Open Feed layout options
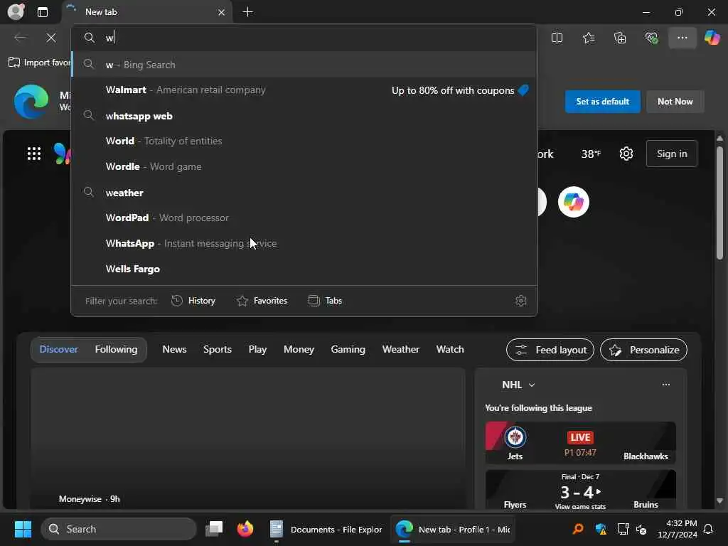The image size is (728, 546). point(550,350)
